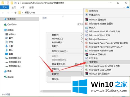Click the 音乐 music note icon
This screenshot has height=97, width=130.
pyautogui.click(x=6, y=50)
